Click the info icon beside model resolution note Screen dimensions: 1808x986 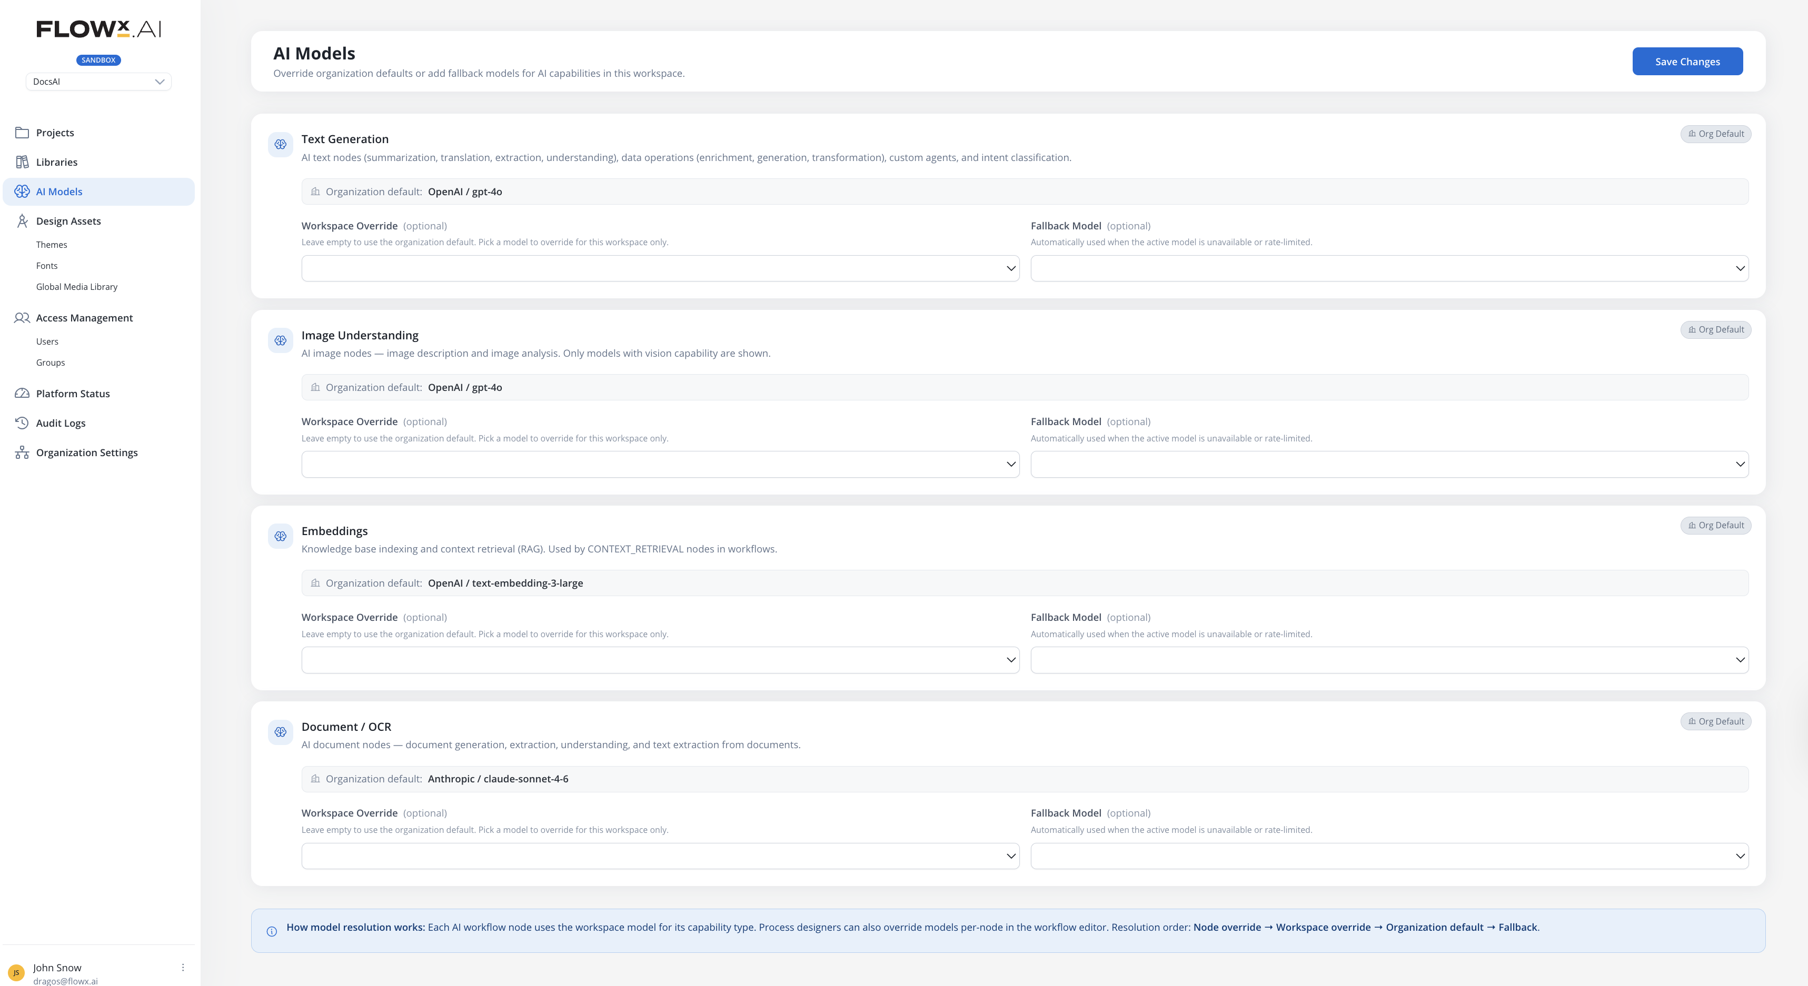coord(272,932)
